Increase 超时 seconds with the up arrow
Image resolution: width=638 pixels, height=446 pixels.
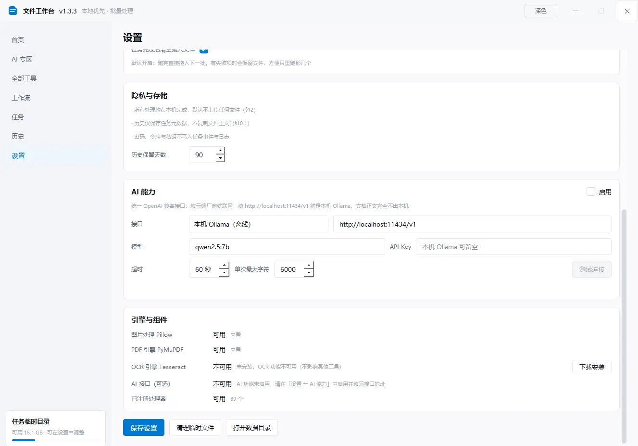[224, 266]
